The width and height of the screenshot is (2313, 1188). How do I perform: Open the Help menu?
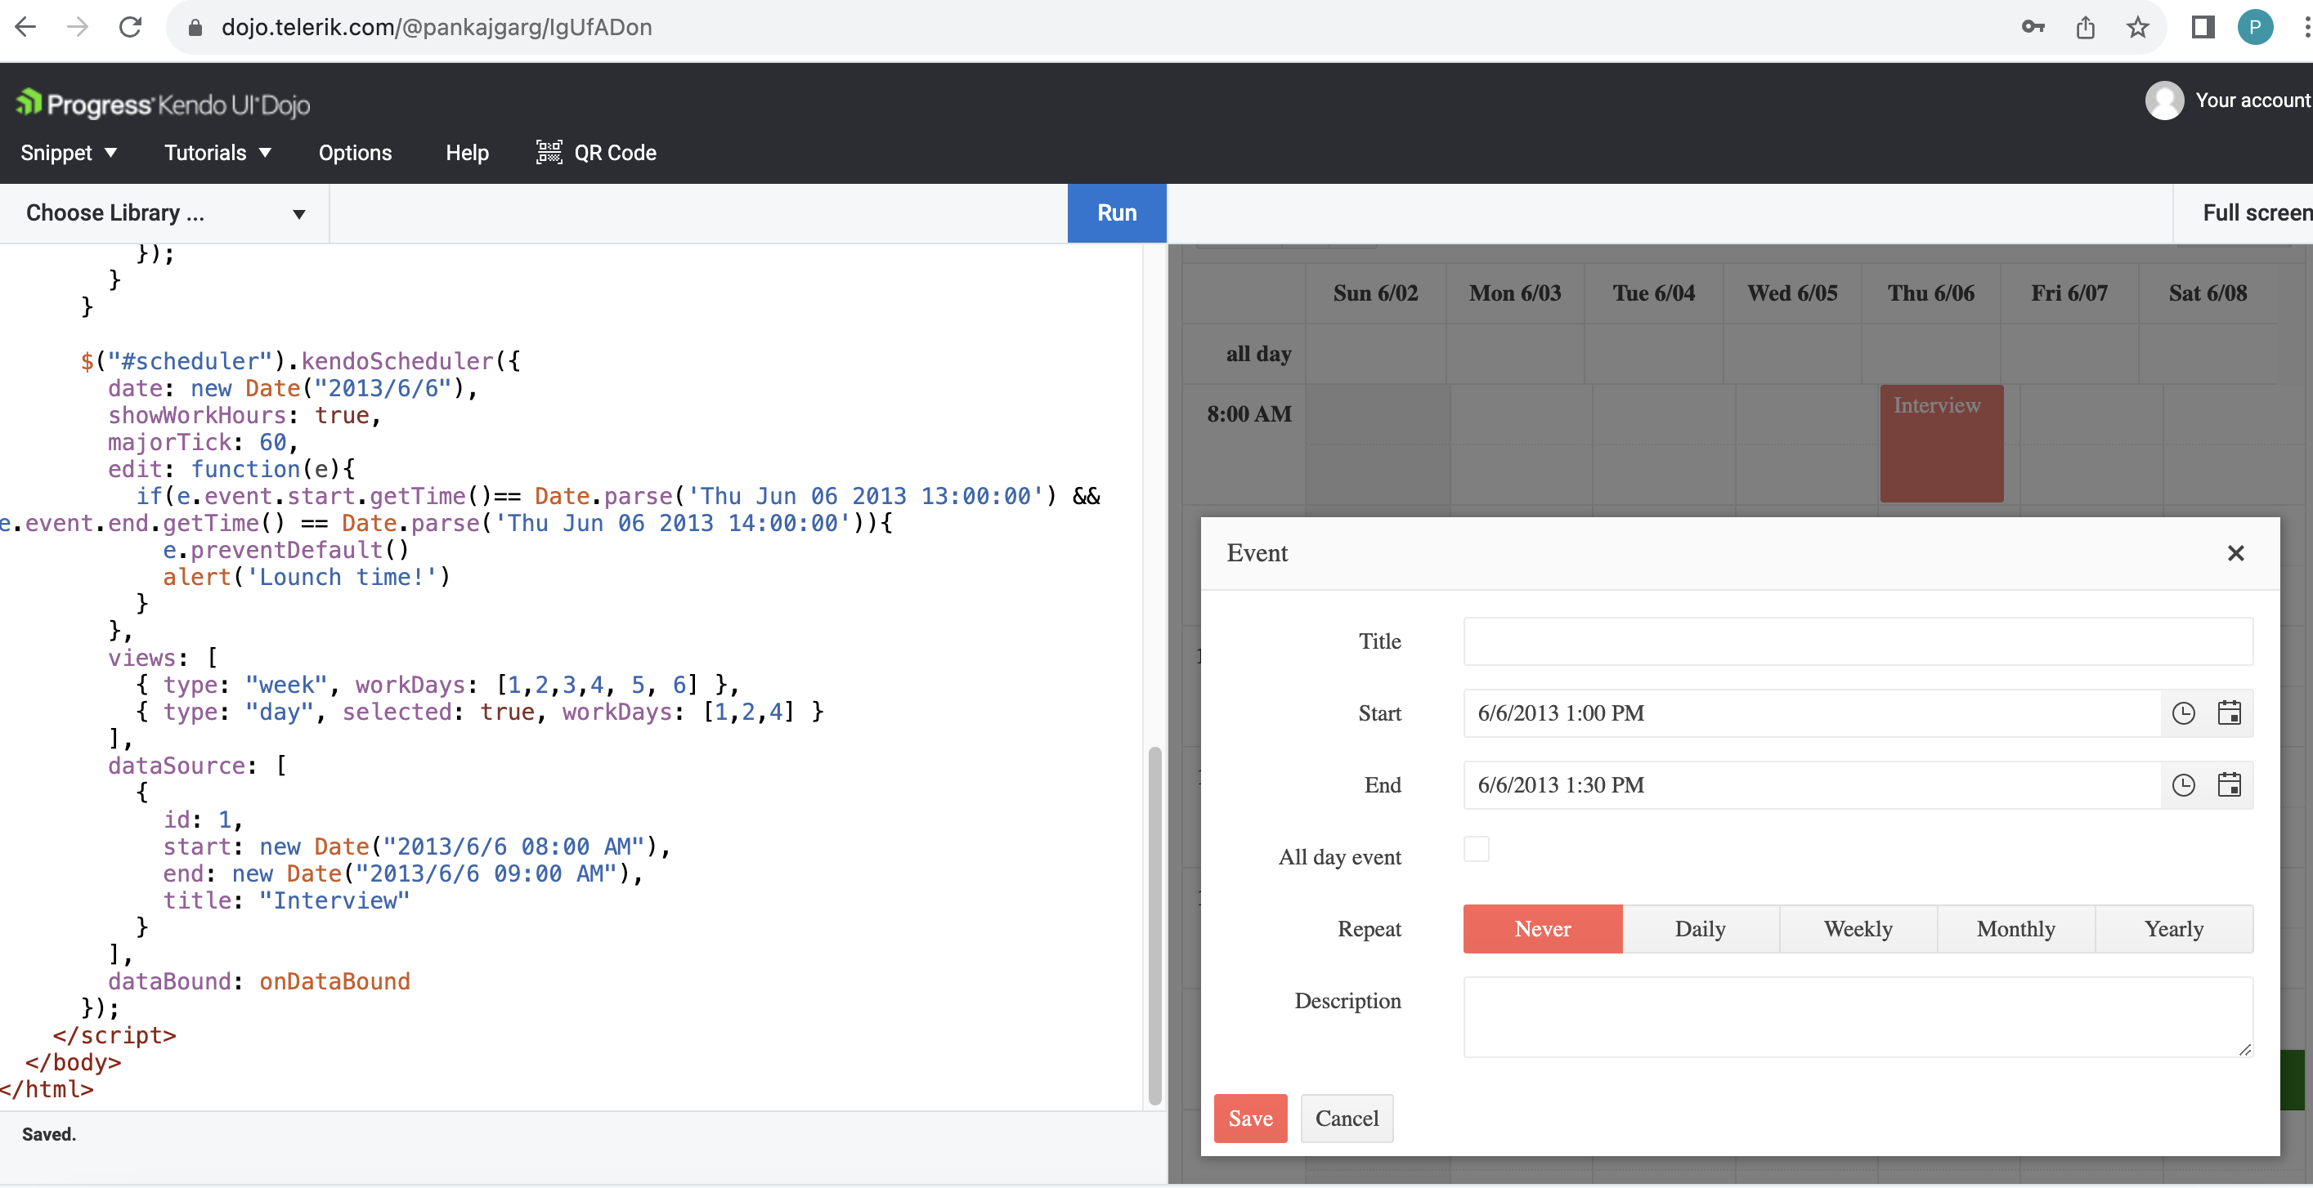pos(467,153)
